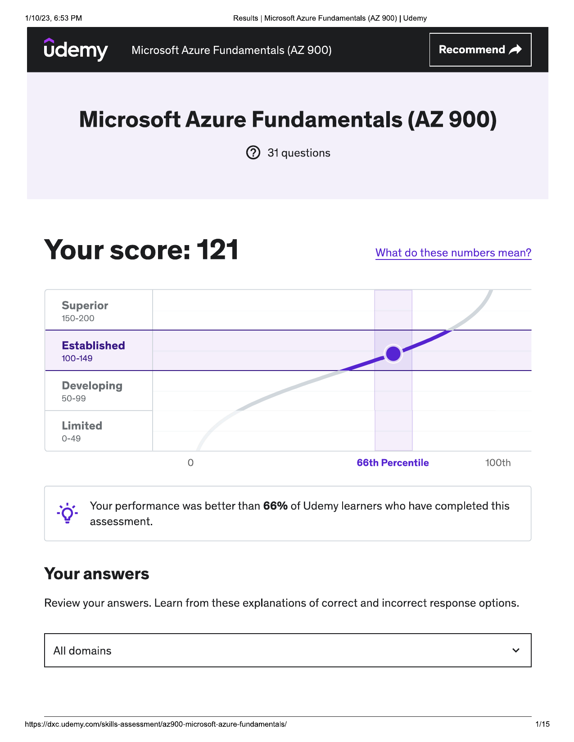Select the Developing 50-99 level row
Image resolution: width=574 pixels, height=742 pixels.
99,390
